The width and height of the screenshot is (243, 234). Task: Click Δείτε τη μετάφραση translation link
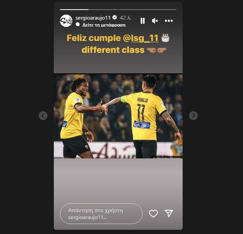point(104,25)
